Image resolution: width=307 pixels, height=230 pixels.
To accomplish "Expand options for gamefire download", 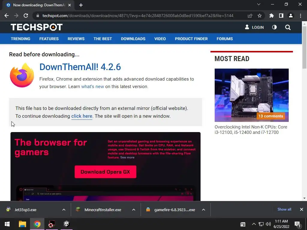I will 204,210.
